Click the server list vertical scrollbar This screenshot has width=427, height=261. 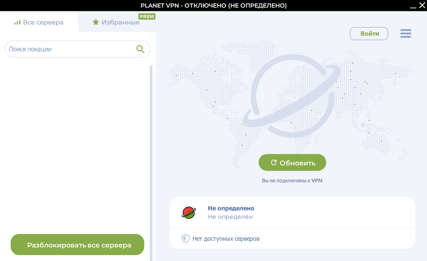pos(151,163)
